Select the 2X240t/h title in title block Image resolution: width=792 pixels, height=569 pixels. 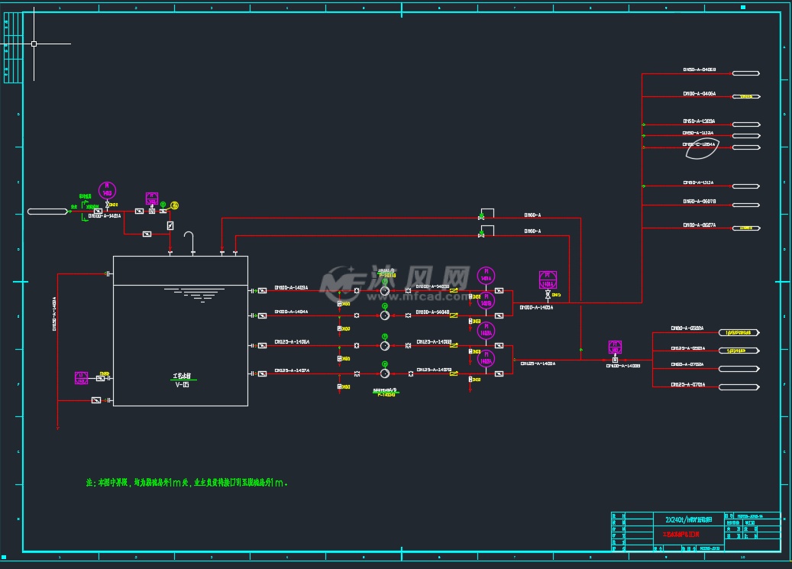(688, 520)
